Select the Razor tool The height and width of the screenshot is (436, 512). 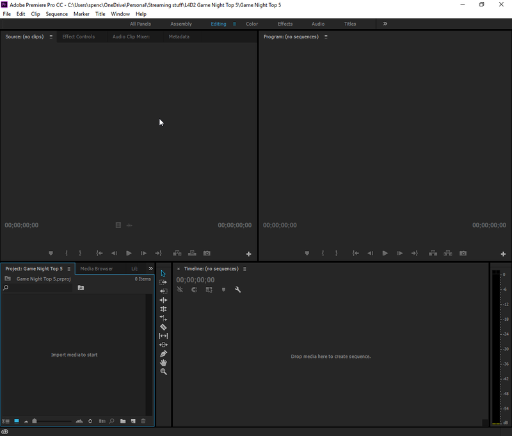(x=163, y=327)
